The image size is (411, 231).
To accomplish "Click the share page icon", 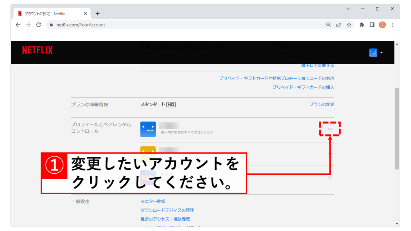I will pyautogui.click(x=339, y=25).
